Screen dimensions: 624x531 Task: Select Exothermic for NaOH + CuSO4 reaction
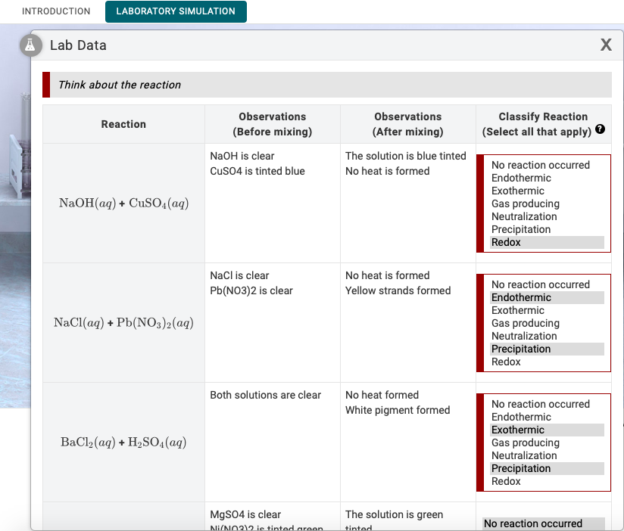(547, 191)
